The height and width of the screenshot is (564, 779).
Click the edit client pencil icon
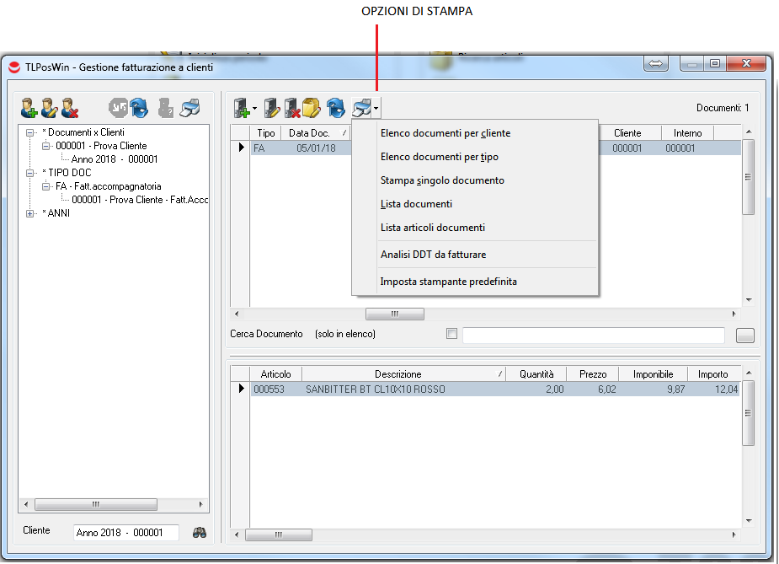point(50,108)
